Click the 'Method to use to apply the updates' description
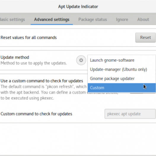The width and height of the screenshot is (156, 156). (34, 63)
